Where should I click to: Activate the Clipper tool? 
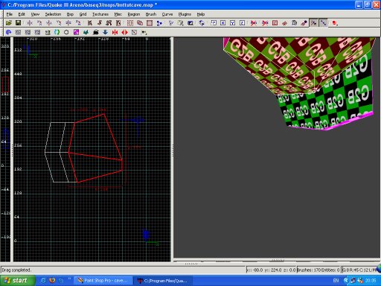coord(159,23)
